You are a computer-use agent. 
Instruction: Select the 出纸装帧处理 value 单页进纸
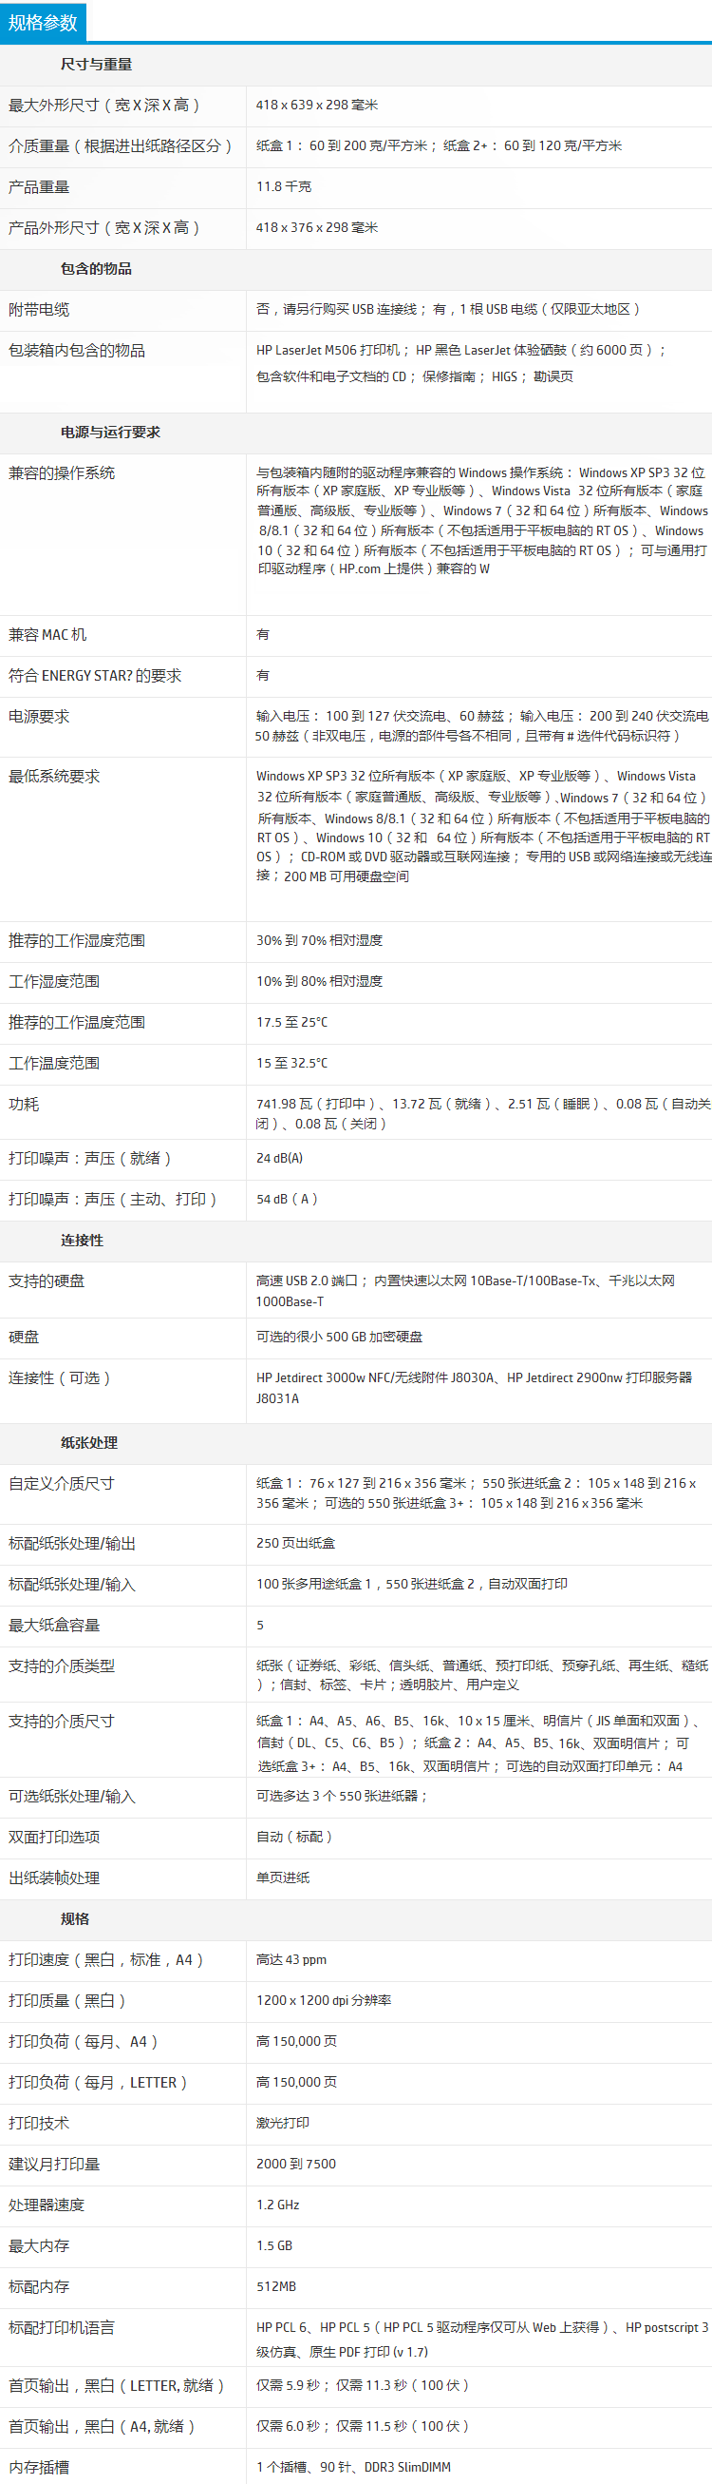click(x=283, y=1877)
